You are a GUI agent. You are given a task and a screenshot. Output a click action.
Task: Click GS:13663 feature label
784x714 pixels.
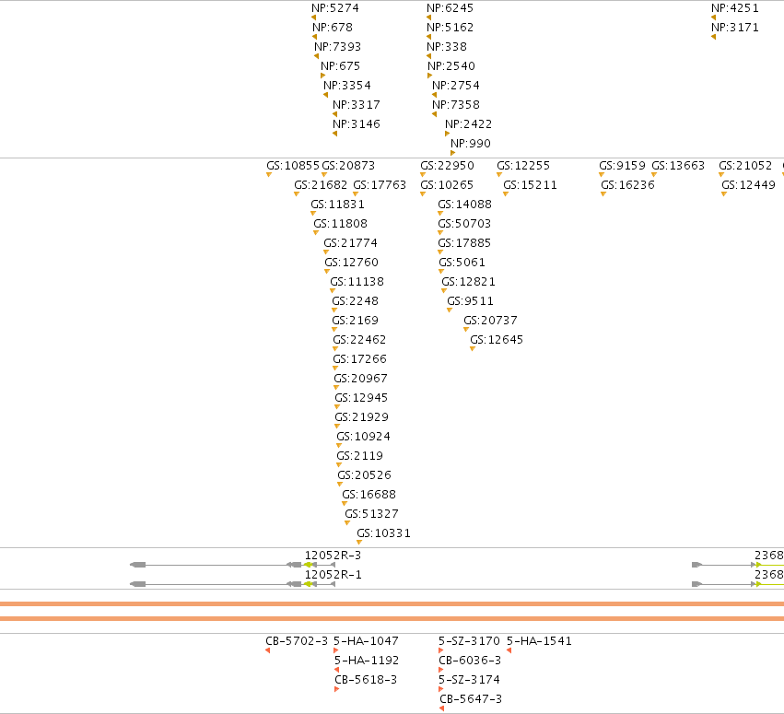click(678, 166)
